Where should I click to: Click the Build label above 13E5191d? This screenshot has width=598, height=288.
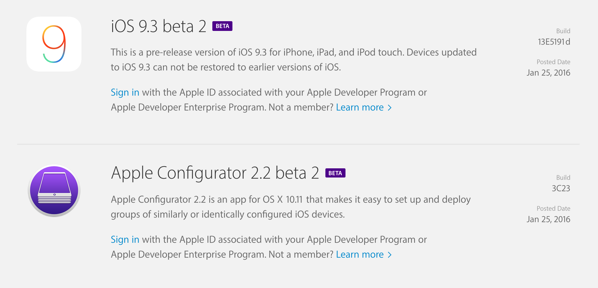tap(563, 31)
